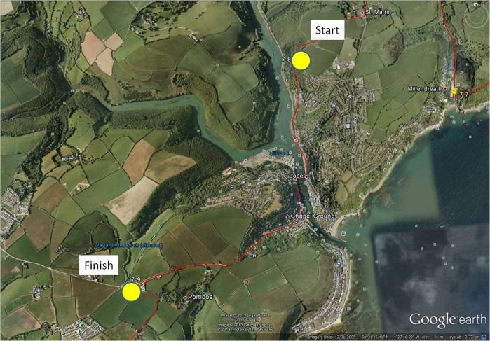The width and height of the screenshot is (490, 341).
Task: Click the blue Mill Pool water label
Action: point(278,153)
